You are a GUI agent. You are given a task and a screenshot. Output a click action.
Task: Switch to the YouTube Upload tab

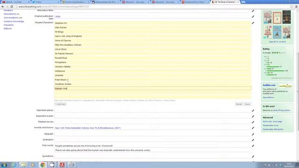pos(15,2)
